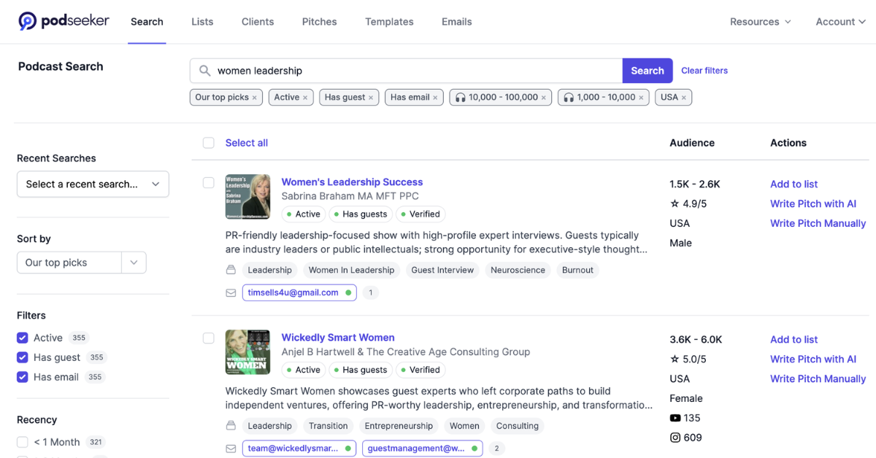Tick the Select all checkbox

click(x=209, y=143)
